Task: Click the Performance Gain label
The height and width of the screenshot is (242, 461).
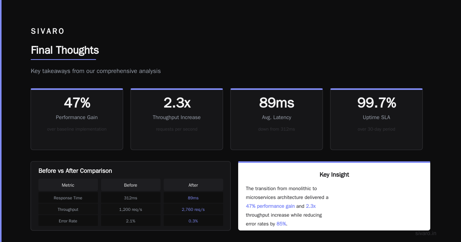Action: pos(77,117)
